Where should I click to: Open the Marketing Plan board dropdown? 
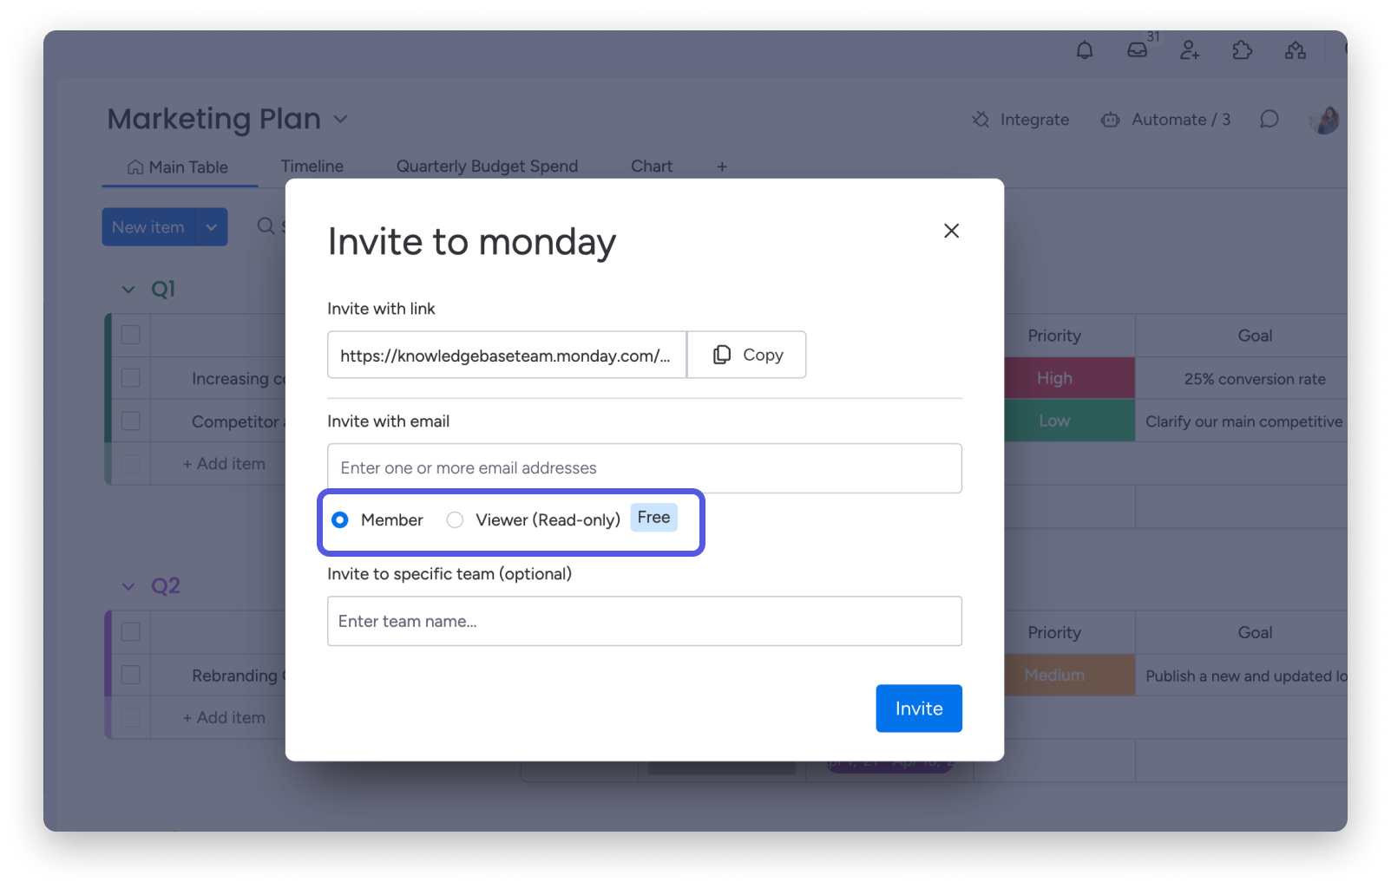[x=339, y=119]
